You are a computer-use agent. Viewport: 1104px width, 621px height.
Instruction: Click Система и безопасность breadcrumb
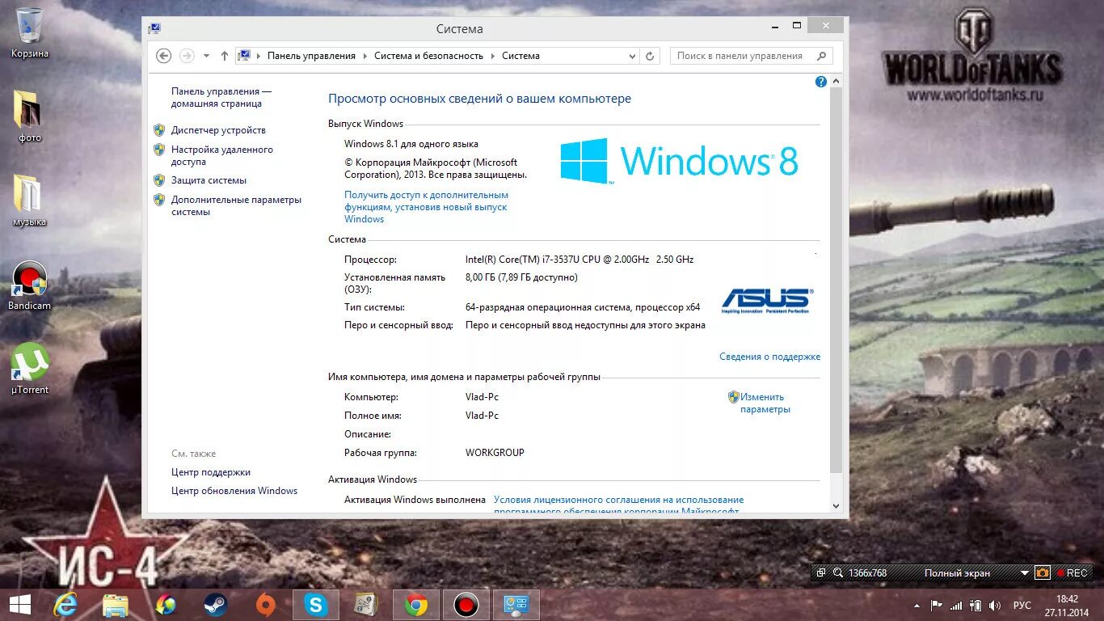[x=428, y=56]
